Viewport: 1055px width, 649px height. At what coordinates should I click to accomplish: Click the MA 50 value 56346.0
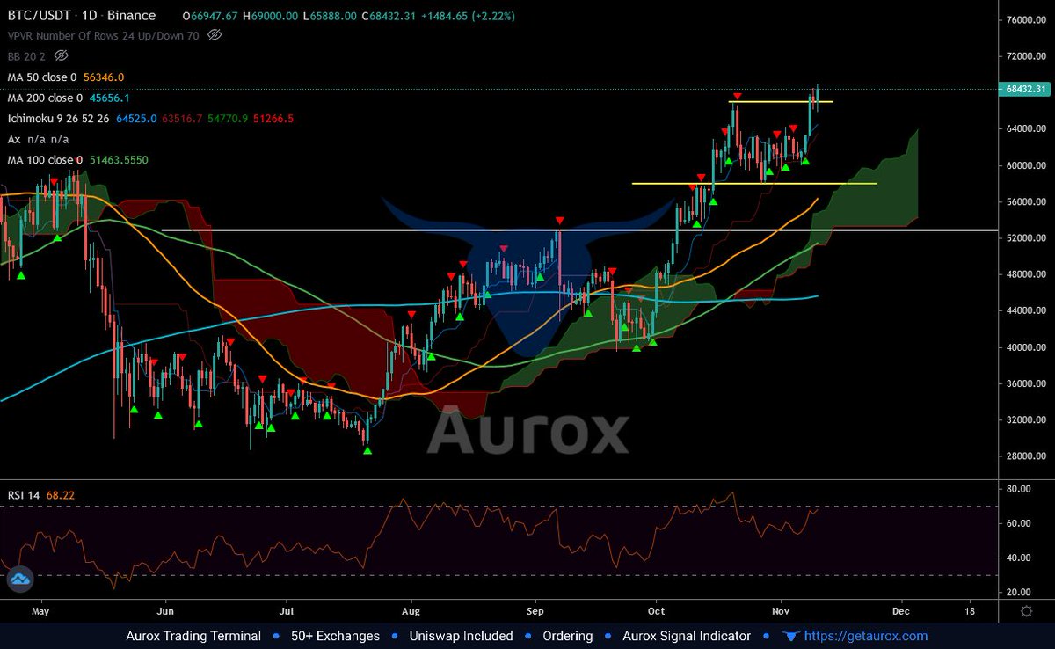click(x=104, y=77)
